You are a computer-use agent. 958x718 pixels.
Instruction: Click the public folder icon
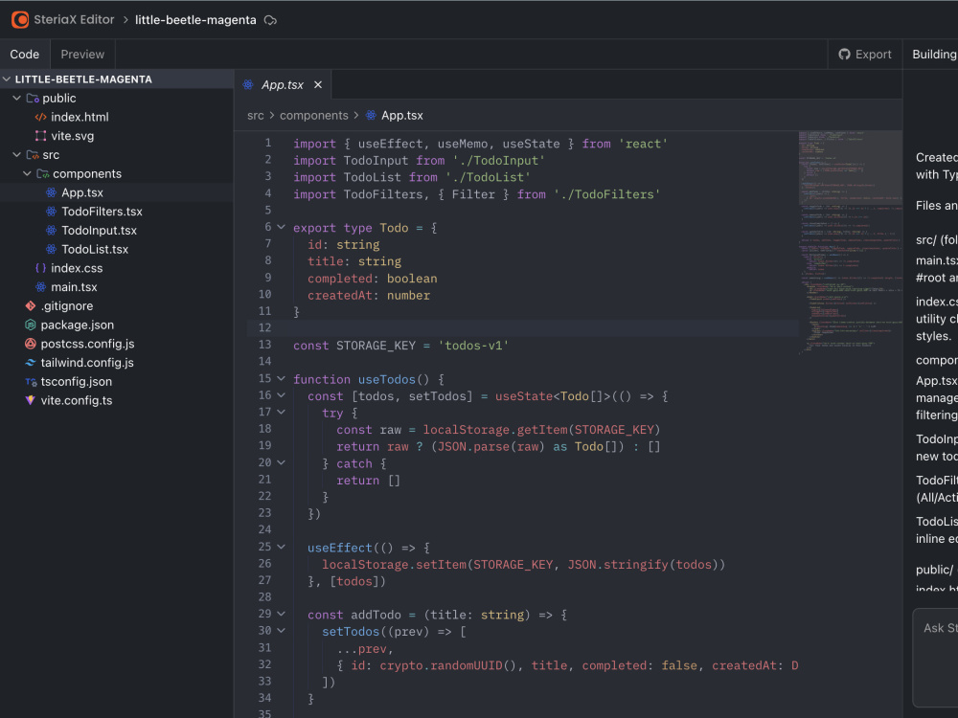coord(33,99)
